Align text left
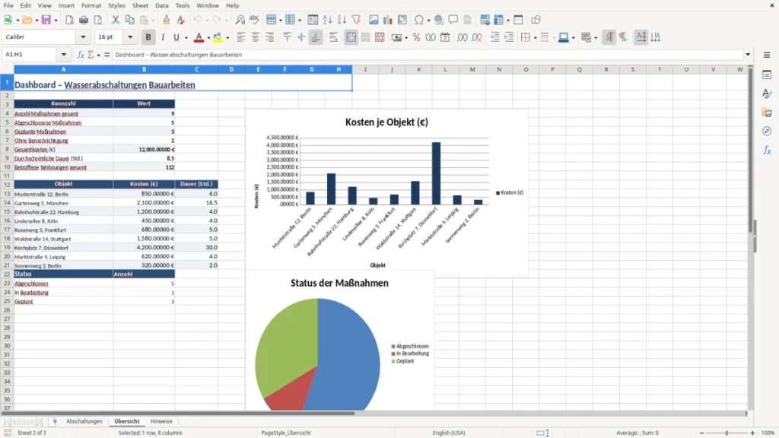This screenshot has height=438, width=779. pos(241,37)
